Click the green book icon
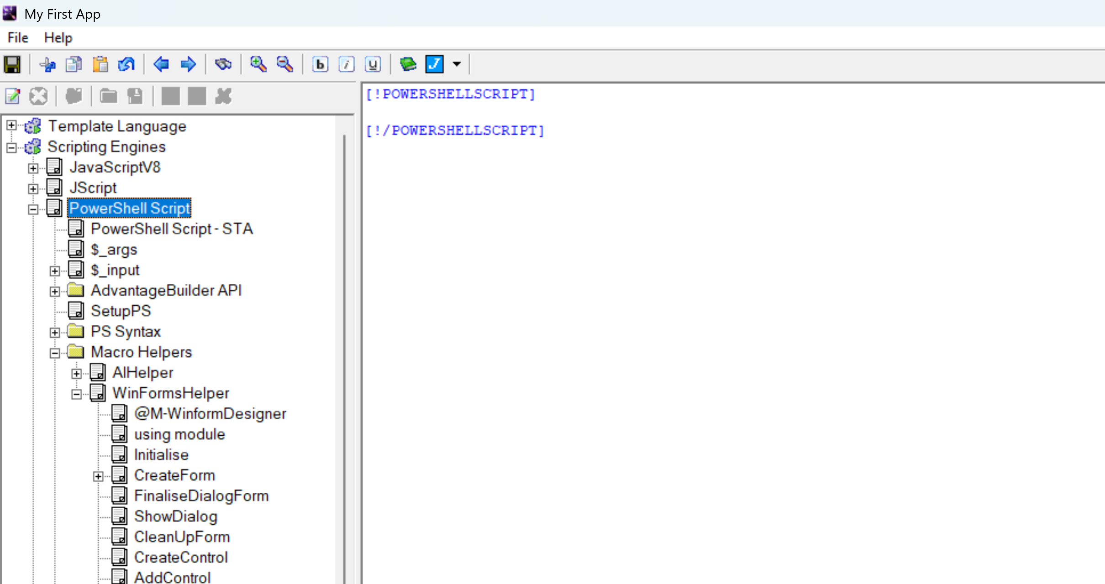This screenshot has height=584, width=1105. [408, 64]
